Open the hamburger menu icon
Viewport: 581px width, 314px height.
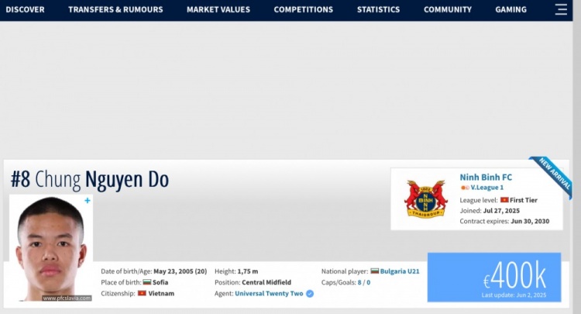coord(561,10)
